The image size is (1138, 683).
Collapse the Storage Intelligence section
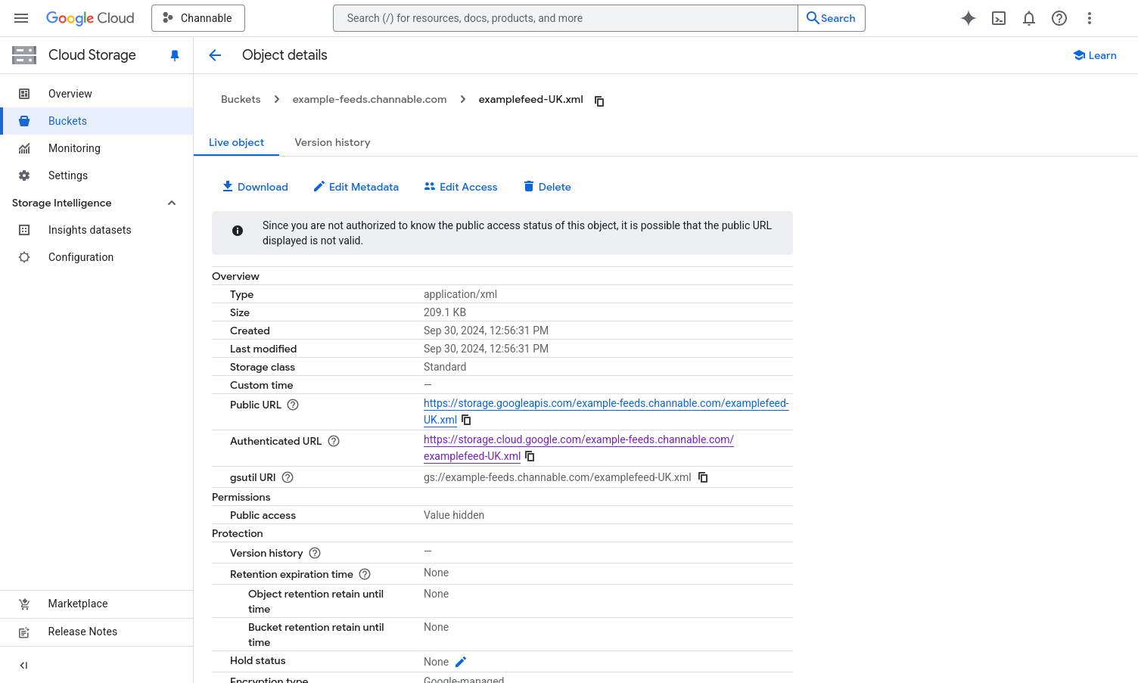(x=172, y=203)
